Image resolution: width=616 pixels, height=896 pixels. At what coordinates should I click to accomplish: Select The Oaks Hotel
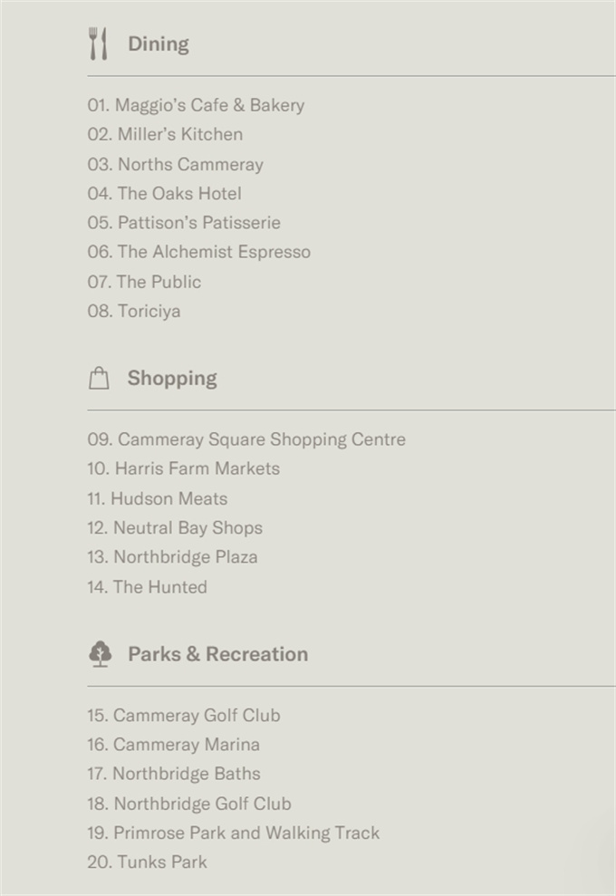pos(164,193)
